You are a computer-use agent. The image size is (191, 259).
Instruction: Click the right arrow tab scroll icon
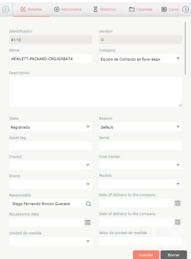tap(185, 10)
